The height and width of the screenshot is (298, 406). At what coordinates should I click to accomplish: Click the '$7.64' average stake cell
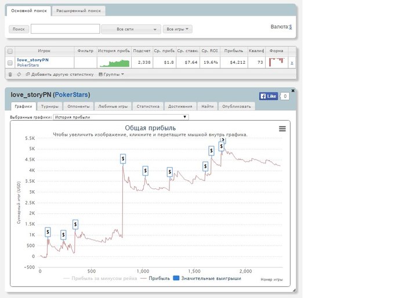click(x=188, y=63)
